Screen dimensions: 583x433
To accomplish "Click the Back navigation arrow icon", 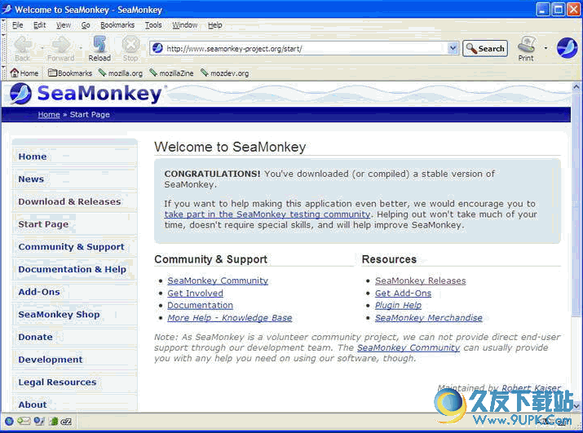I will click(x=23, y=45).
